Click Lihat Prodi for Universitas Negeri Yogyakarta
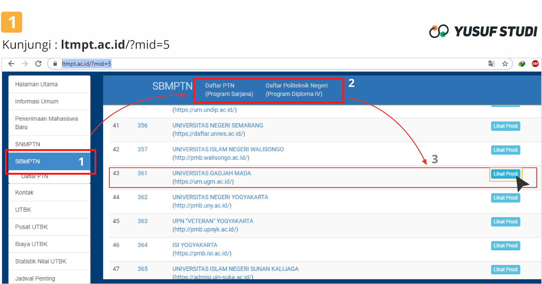Image resolution: width=542 pixels, height=284 pixels. tap(506, 198)
